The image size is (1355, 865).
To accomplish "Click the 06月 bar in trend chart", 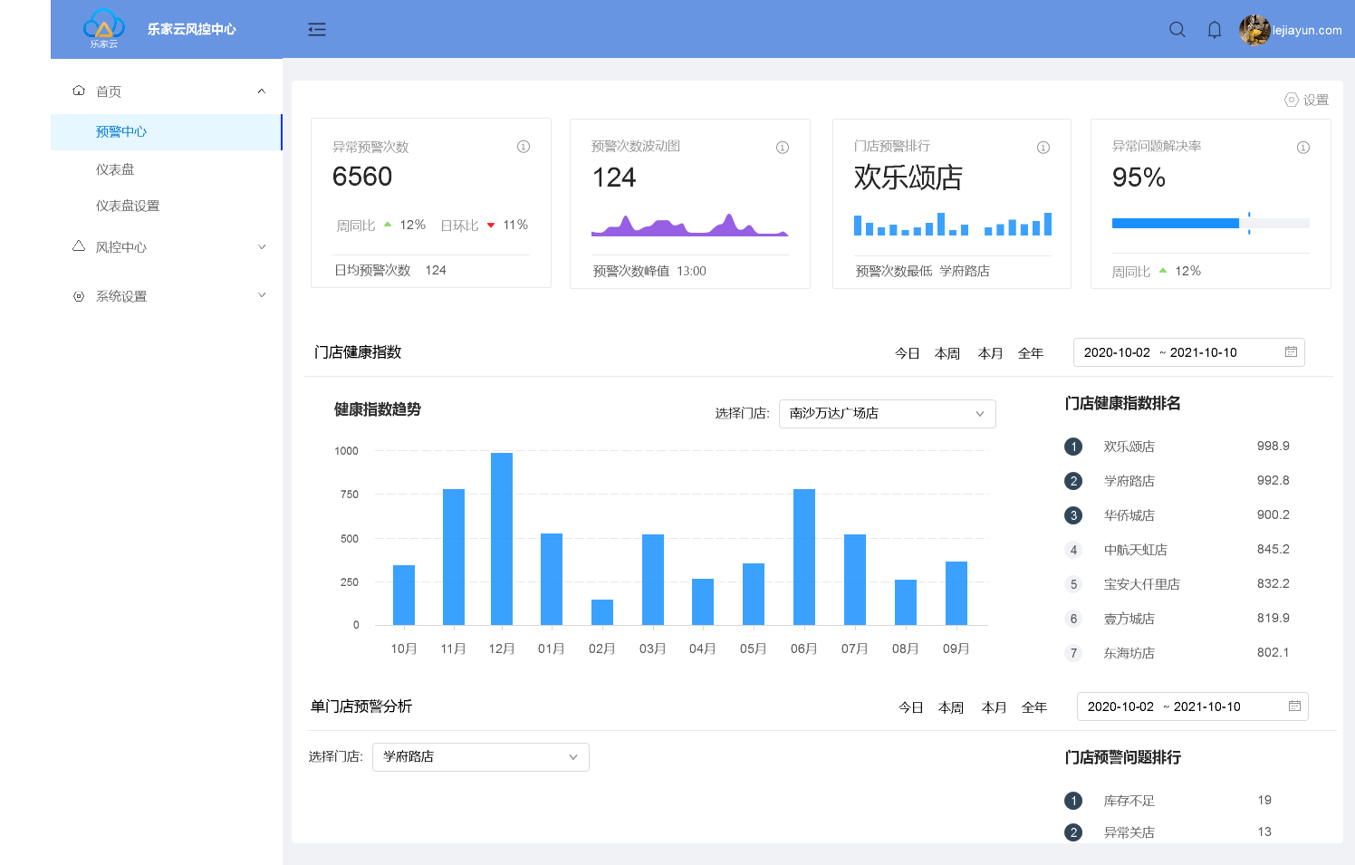I will [804, 557].
